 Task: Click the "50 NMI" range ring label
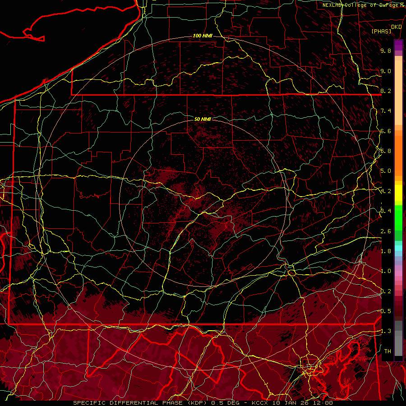click(203, 119)
